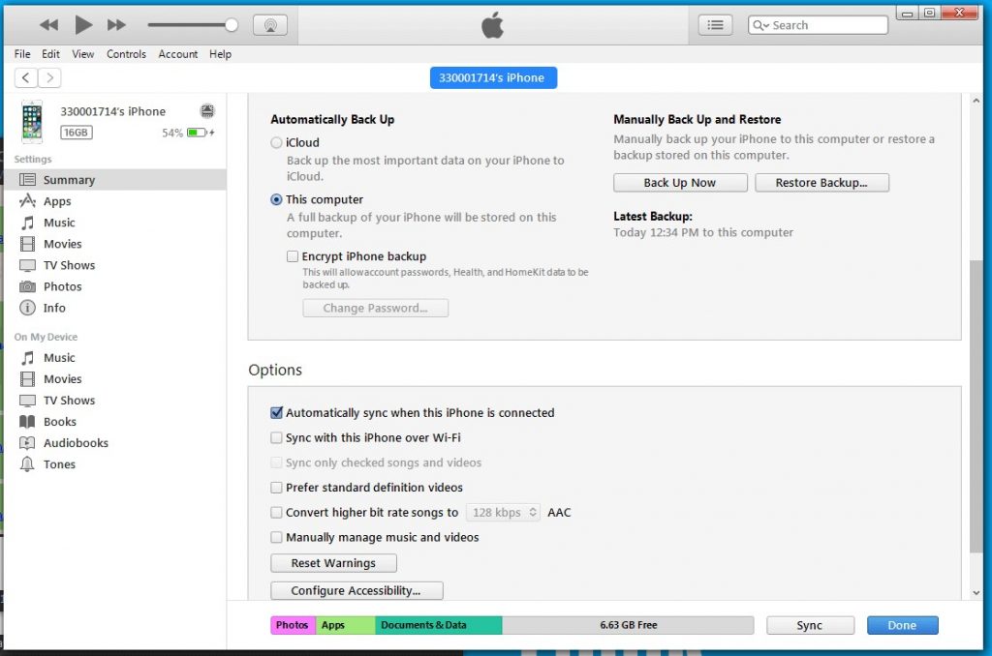Screen dimensions: 992x656
Task: Toggle Sync only checked songs and videos
Action: [276, 463]
